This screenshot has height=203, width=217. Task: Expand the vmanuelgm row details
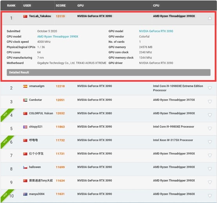coord(210,88)
